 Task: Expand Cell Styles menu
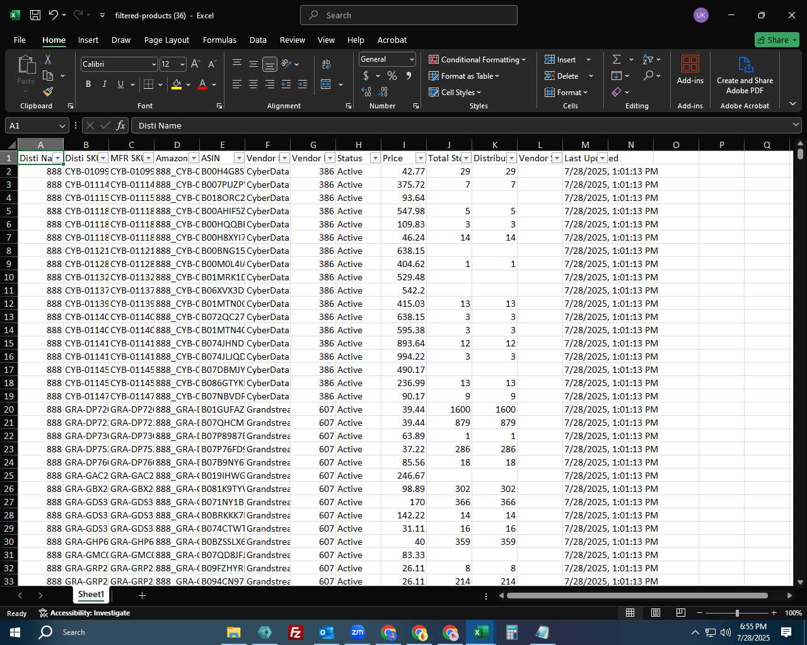(455, 92)
